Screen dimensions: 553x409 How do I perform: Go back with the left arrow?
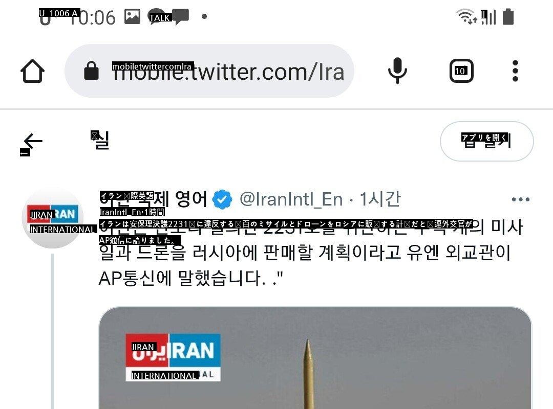click(33, 141)
